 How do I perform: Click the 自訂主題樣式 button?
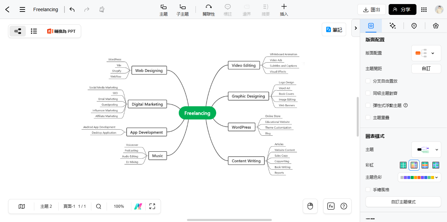[403, 202]
